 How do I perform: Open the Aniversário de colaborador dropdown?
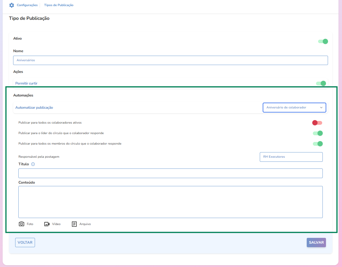[290, 108]
